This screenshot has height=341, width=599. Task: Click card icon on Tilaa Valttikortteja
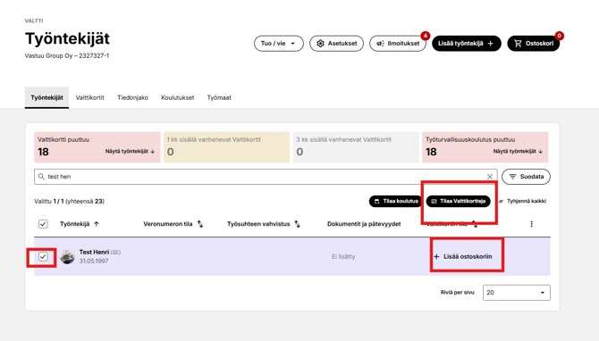[434, 201]
